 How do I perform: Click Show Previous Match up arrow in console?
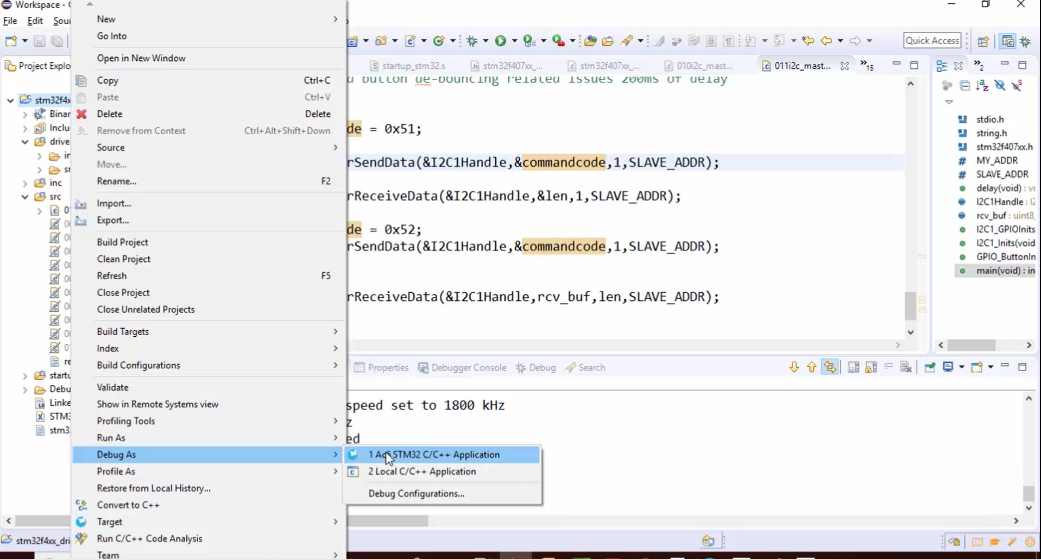[x=811, y=368]
